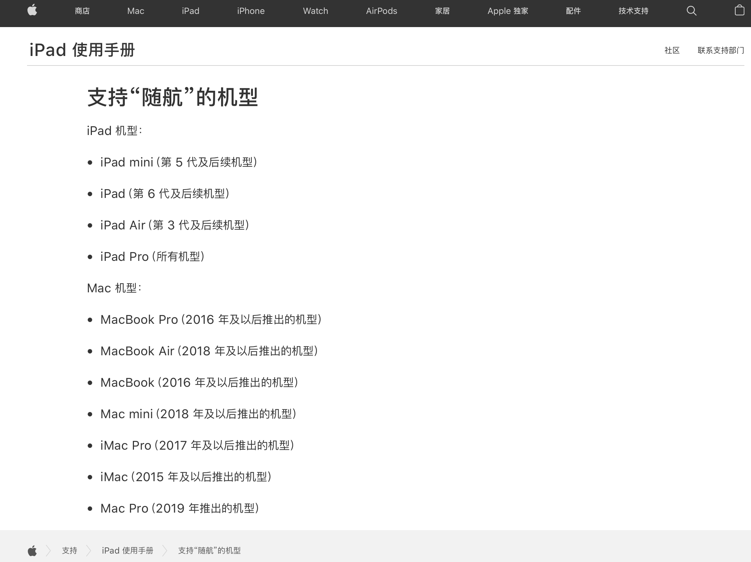
Task: Click the iPad 使用手册 breadcrumb link
Action: (127, 551)
